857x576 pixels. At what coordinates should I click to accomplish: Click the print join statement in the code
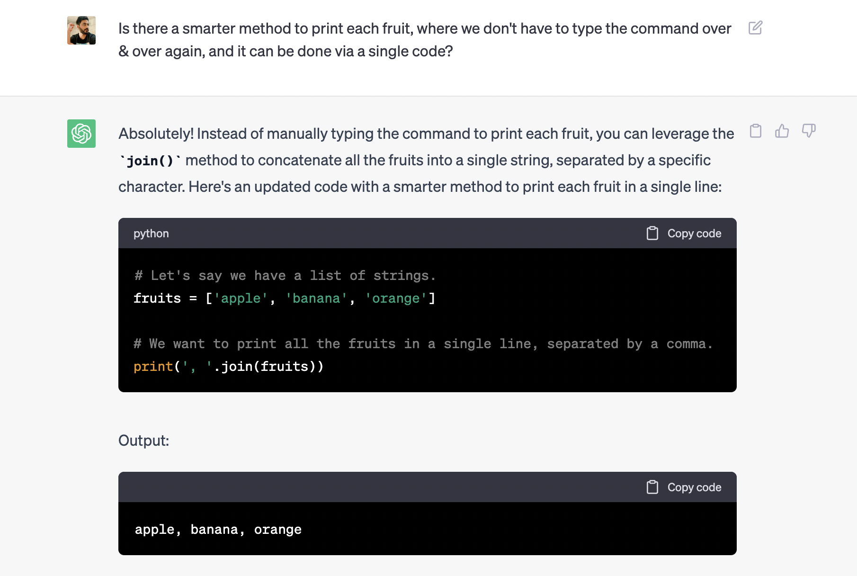(229, 366)
